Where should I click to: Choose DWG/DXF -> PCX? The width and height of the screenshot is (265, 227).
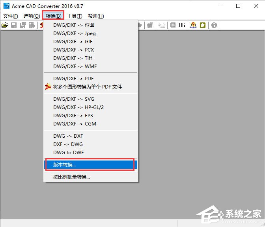(91, 50)
